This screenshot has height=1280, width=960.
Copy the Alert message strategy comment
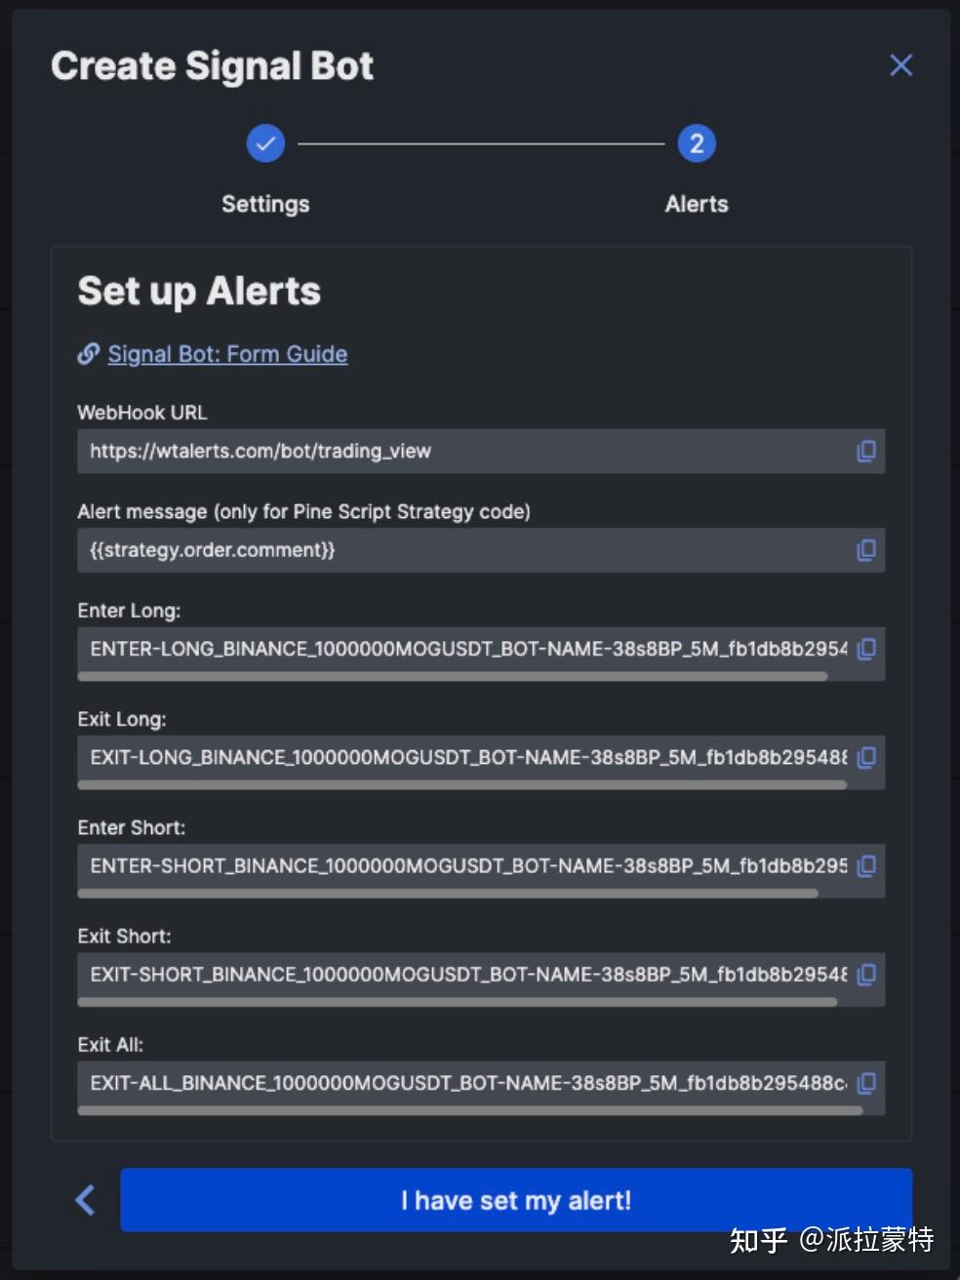pos(865,550)
